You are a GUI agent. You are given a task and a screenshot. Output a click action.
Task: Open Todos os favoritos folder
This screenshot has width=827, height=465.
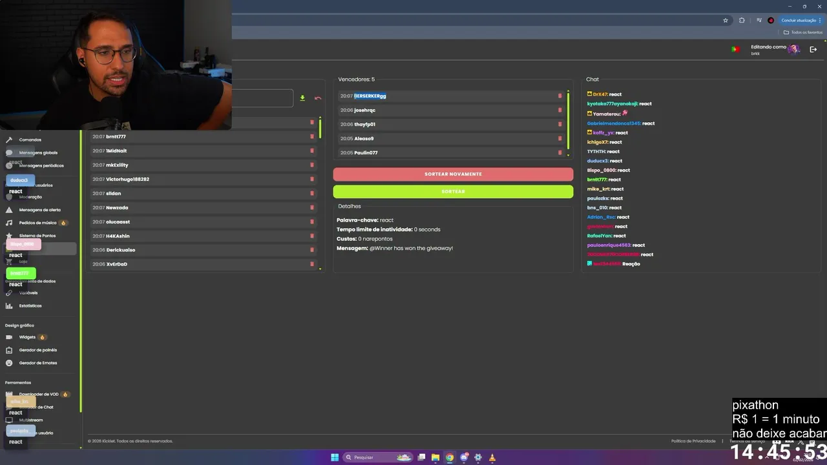click(803, 32)
